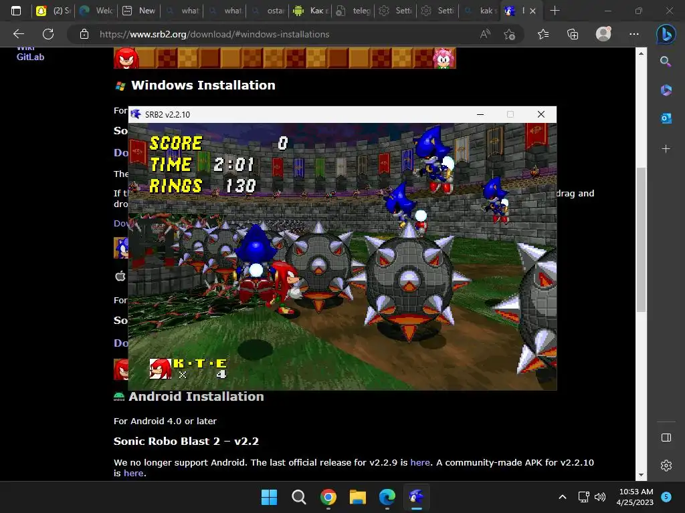Open Collections in Edge toolbar
The image size is (685, 513).
coord(573,34)
